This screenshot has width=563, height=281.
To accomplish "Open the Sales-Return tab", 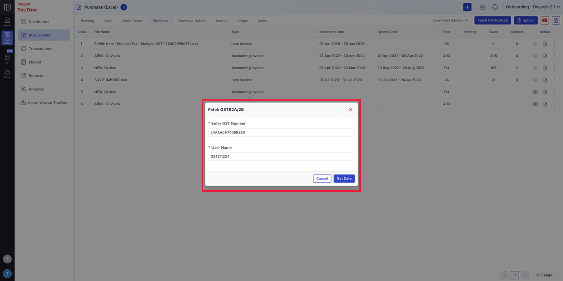I will tap(133, 21).
